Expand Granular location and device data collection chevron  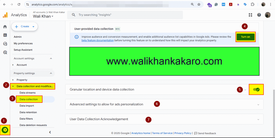tap(245, 90)
